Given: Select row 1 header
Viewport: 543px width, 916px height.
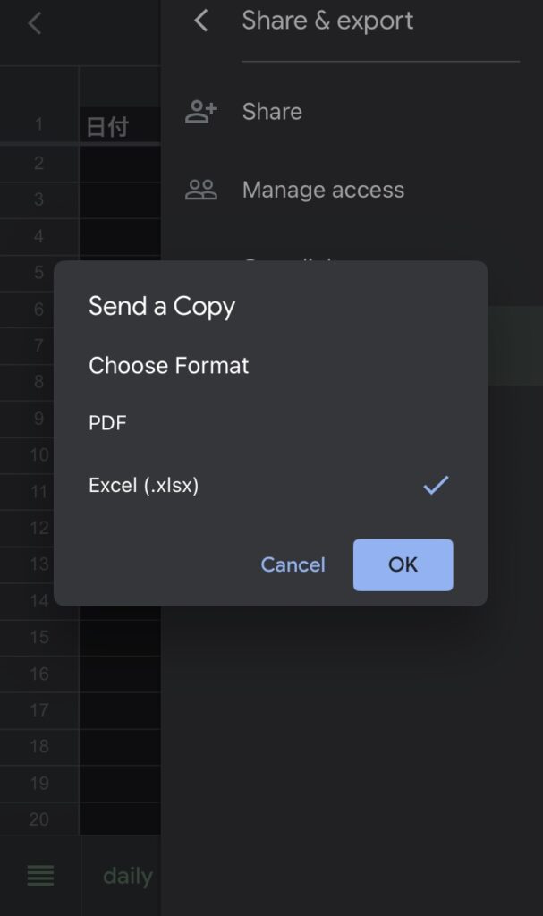Looking at the screenshot, I should pyautogui.click(x=38, y=126).
